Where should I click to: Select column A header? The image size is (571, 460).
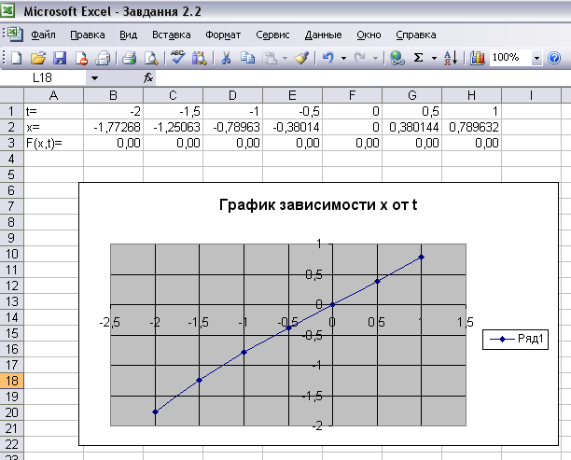coord(53,95)
